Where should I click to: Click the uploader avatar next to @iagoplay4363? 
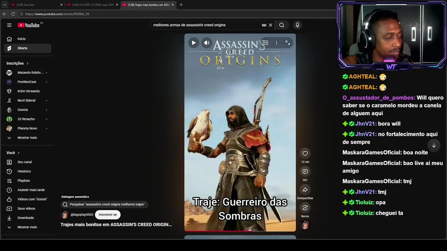point(65,215)
